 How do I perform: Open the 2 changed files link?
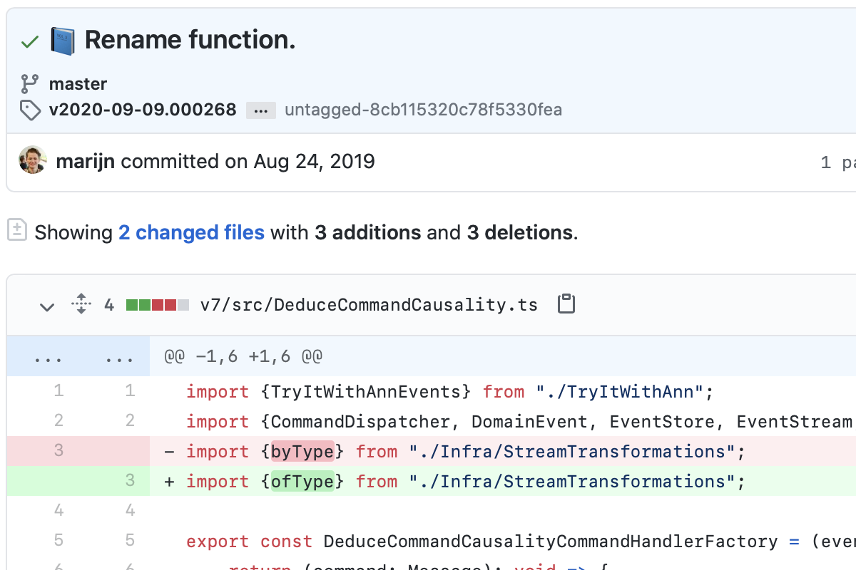pos(191,232)
